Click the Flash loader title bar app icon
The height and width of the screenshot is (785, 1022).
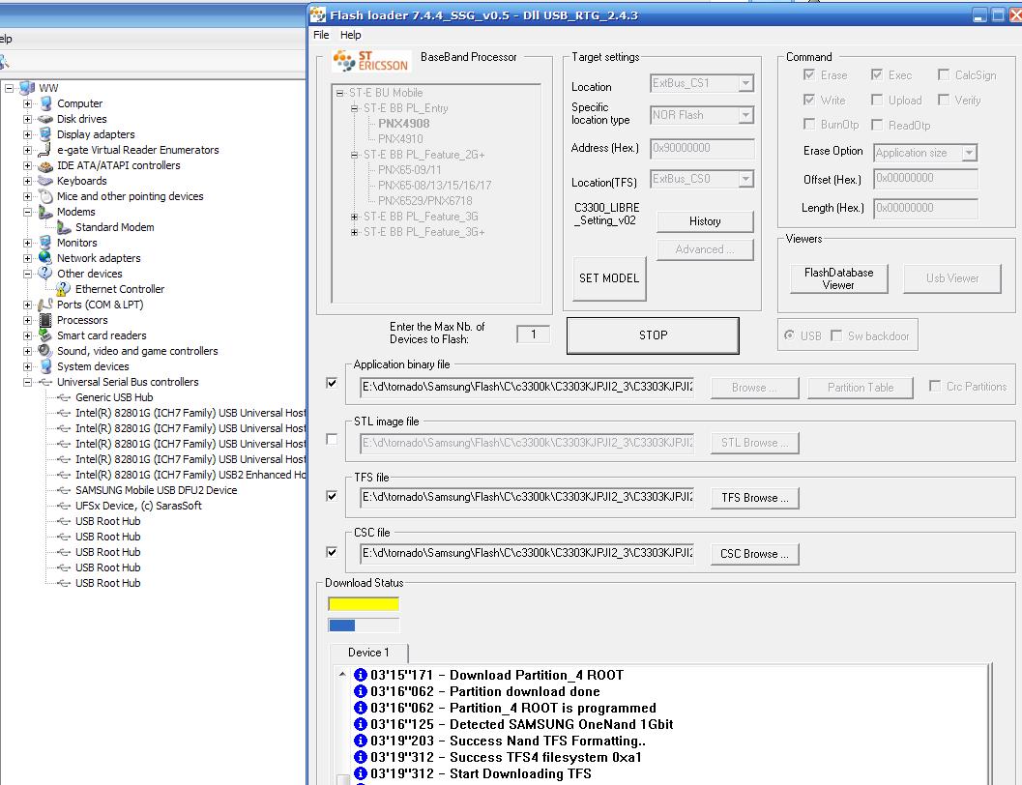pos(318,15)
